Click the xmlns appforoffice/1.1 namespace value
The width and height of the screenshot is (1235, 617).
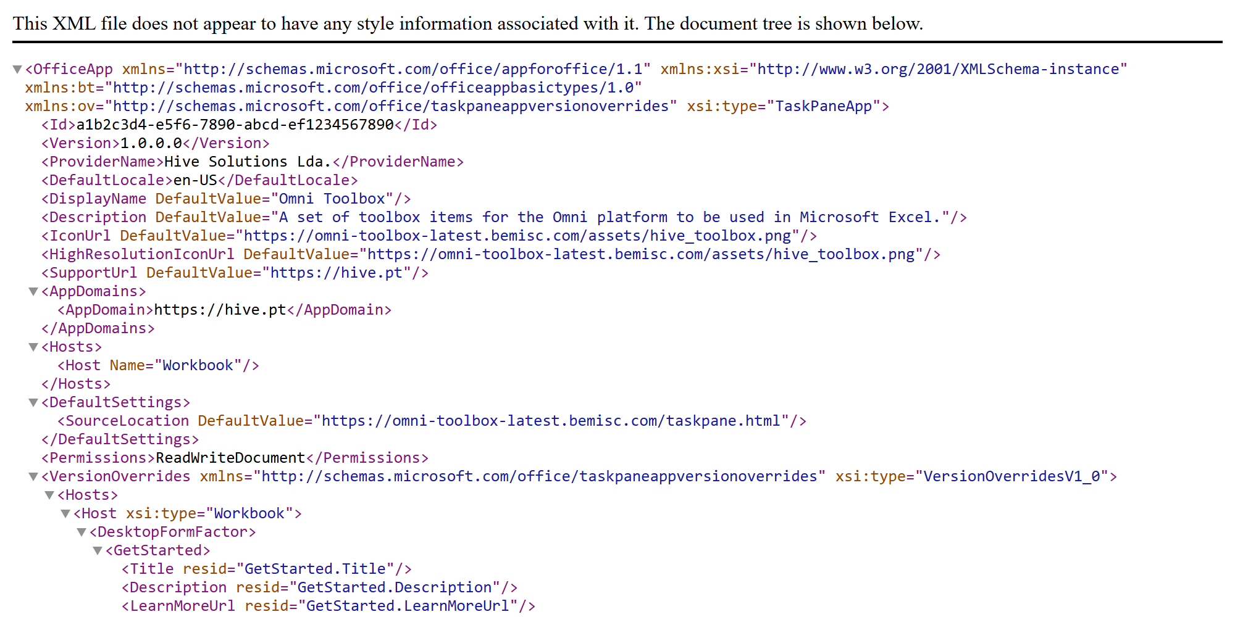coord(413,69)
